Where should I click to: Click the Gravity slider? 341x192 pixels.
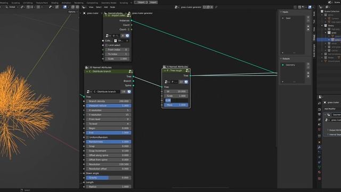(x=109, y=178)
